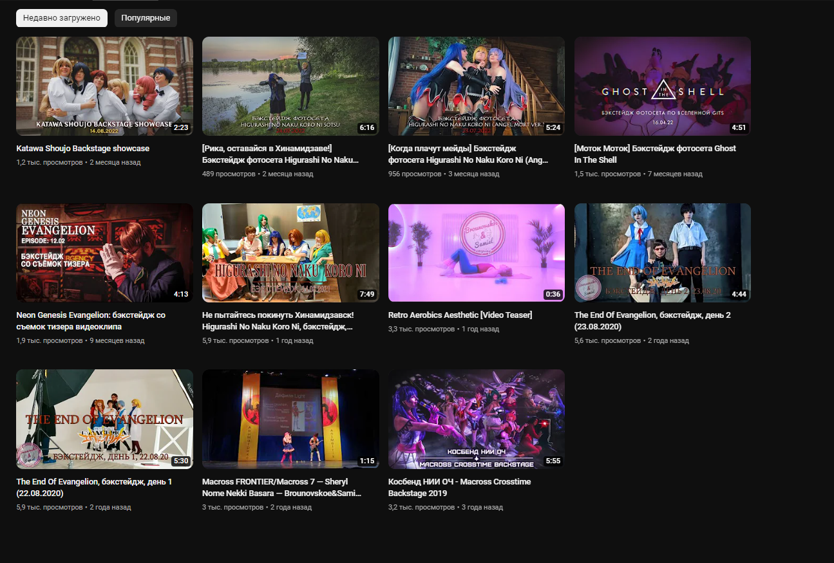Click the 2:23 duration badge

point(181,127)
